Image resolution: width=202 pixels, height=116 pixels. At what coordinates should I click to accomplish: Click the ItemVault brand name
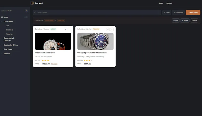click(x=39, y=3)
